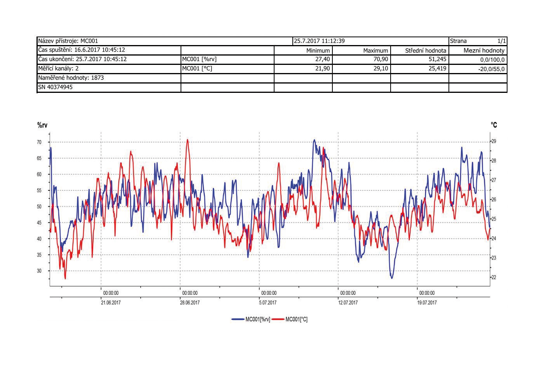
Task: Click the 28.06.2017 date axis label
Action: (189, 303)
